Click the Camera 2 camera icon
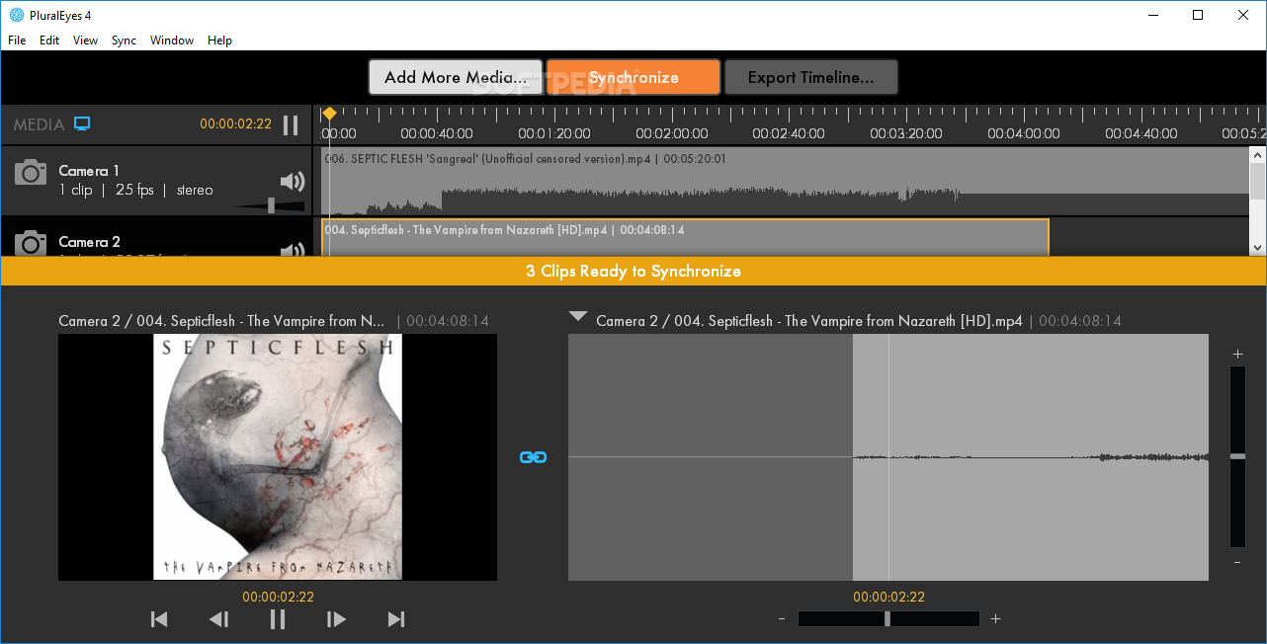Viewport: 1267px width, 644px height. tap(31, 243)
